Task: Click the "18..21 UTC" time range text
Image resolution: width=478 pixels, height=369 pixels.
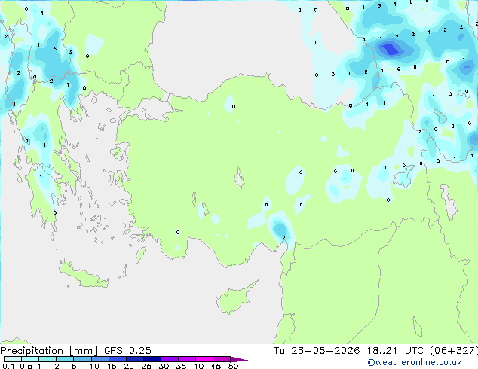Action: tap(395, 351)
